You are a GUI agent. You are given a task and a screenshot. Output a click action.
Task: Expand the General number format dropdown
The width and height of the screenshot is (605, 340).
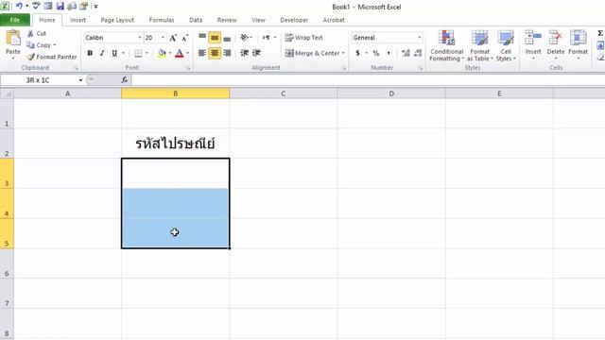[419, 38]
